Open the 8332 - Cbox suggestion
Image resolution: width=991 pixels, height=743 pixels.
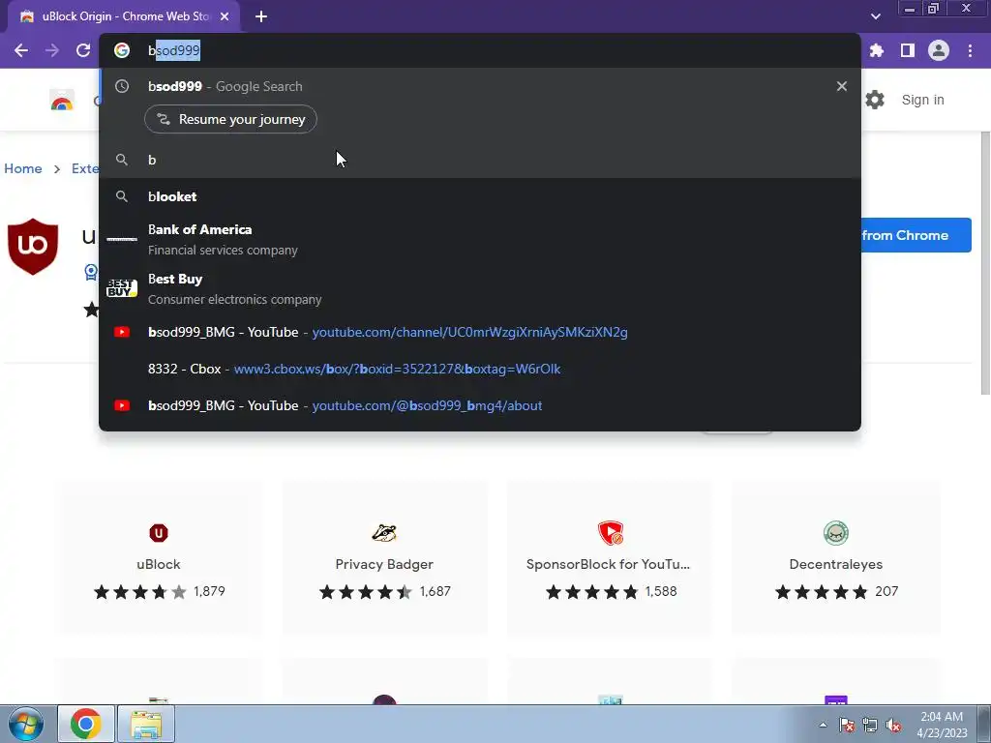[480, 369]
